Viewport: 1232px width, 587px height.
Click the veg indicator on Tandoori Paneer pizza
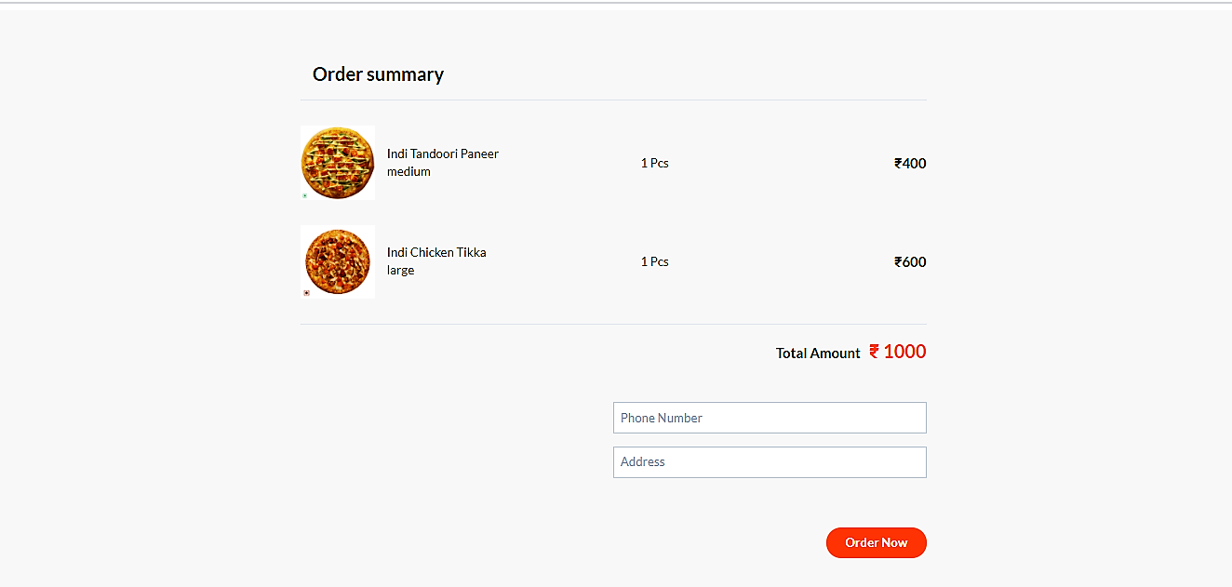pyautogui.click(x=304, y=196)
